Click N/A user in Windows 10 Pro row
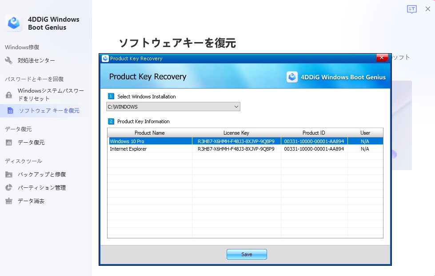The image size is (435, 276). 365,141
